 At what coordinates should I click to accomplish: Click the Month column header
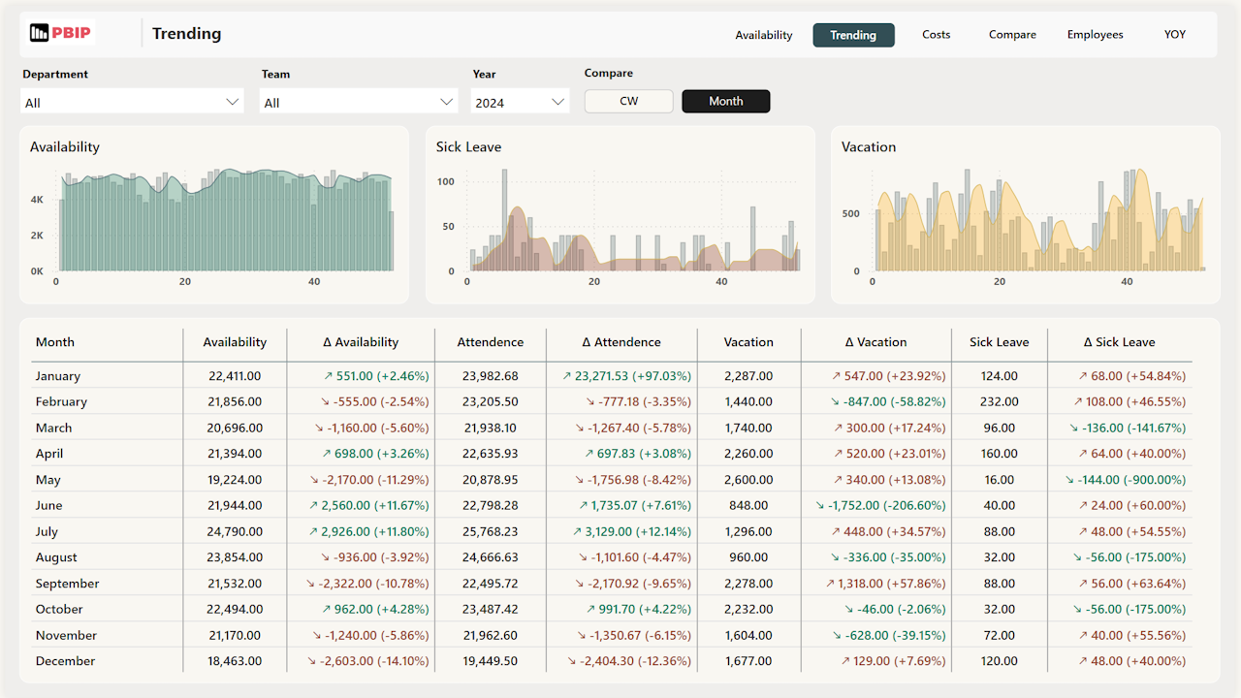click(55, 342)
